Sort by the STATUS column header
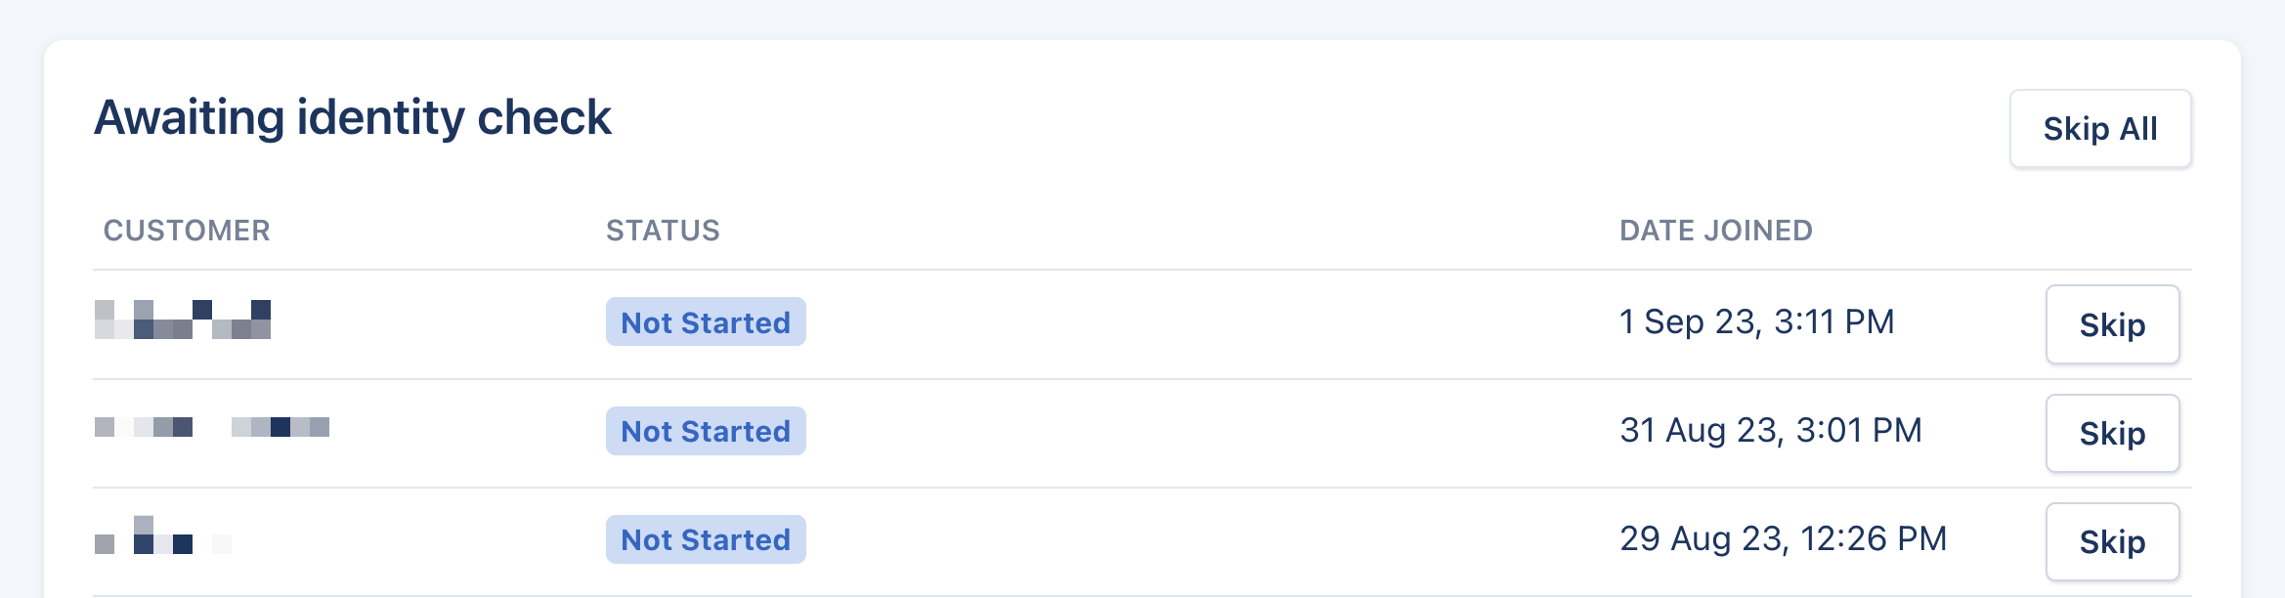The height and width of the screenshot is (598, 2285). 663,231
